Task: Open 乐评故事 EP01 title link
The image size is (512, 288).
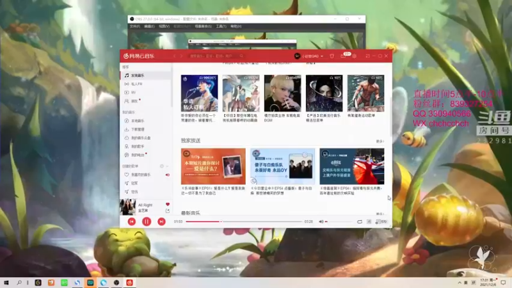Action: (213, 191)
